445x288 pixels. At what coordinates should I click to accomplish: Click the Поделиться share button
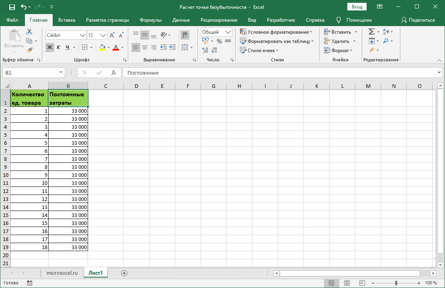click(418, 20)
